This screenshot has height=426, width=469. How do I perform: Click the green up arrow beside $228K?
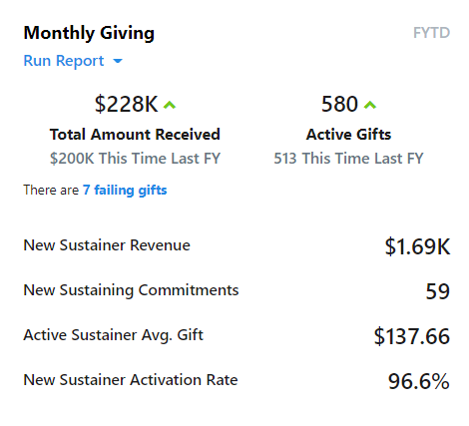pos(170,105)
